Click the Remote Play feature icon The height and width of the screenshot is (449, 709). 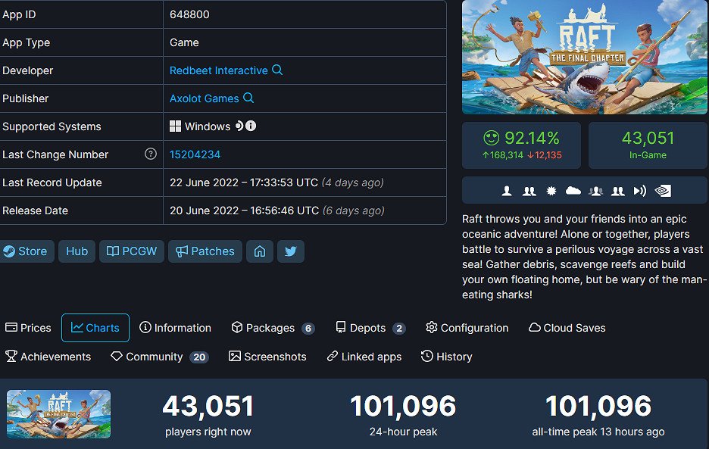click(x=640, y=191)
